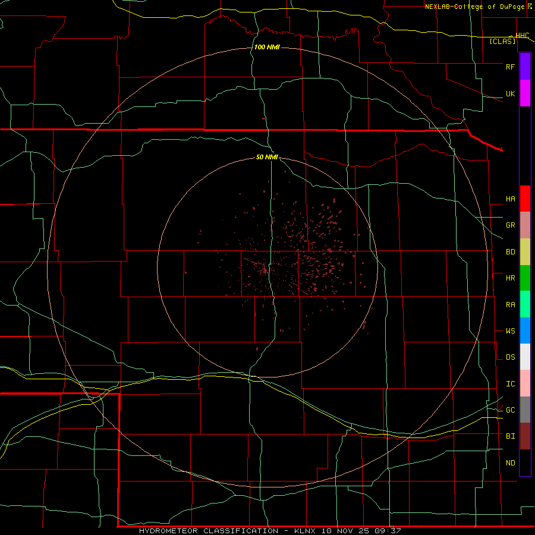Image resolution: width=535 pixels, height=535 pixels.
Task: Click the [CLAS] units label
Action: tap(502, 42)
